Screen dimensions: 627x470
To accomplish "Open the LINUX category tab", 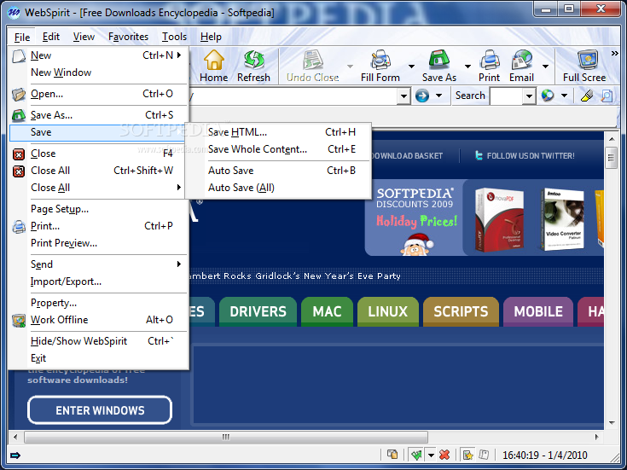I will pos(388,311).
